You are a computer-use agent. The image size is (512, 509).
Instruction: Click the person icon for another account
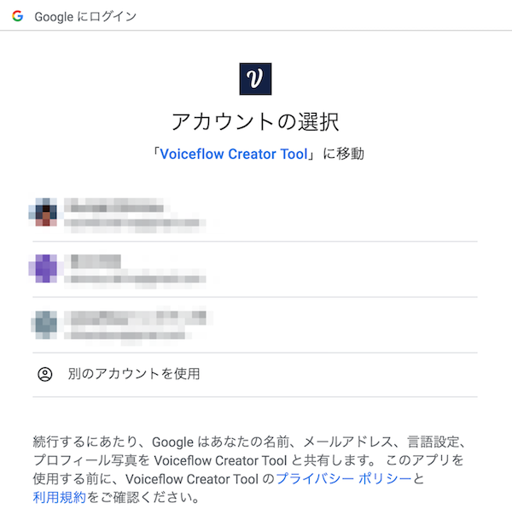(x=45, y=374)
